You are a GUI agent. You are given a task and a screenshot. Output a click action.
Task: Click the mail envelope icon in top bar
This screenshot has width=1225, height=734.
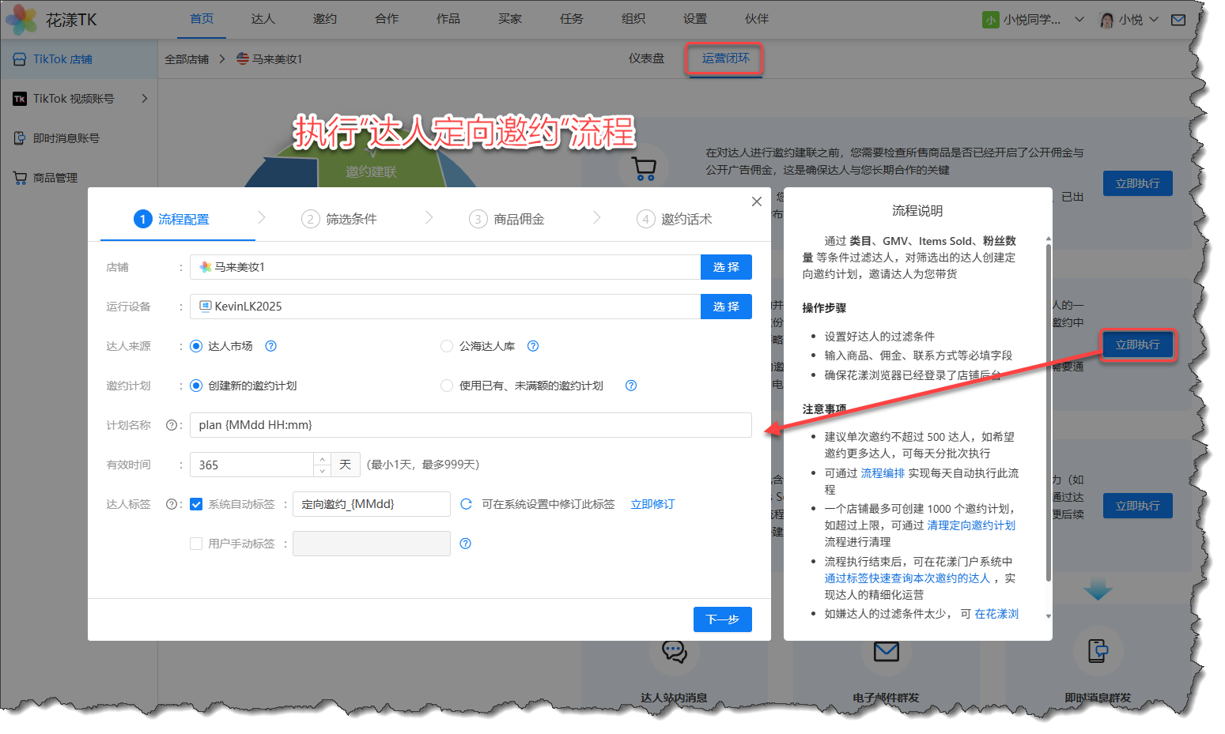coord(1178,20)
